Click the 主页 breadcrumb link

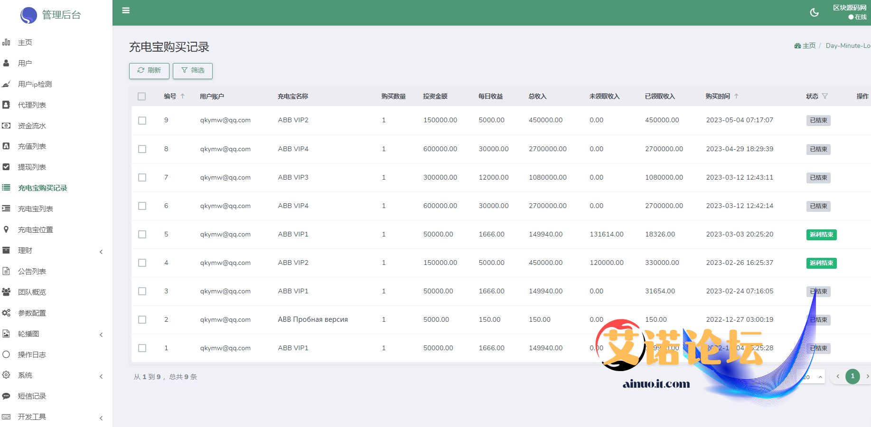click(x=805, y=45)
